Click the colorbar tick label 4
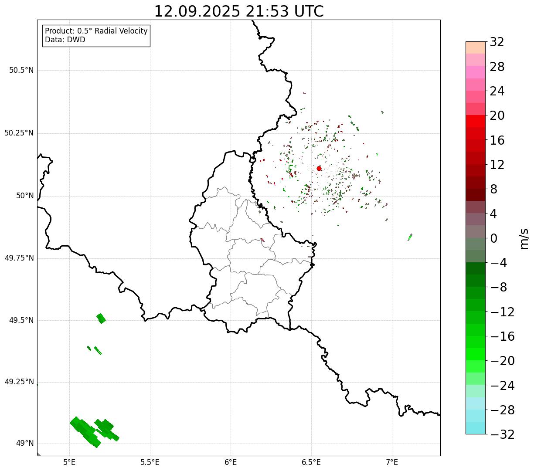 [x=493, y=214]
